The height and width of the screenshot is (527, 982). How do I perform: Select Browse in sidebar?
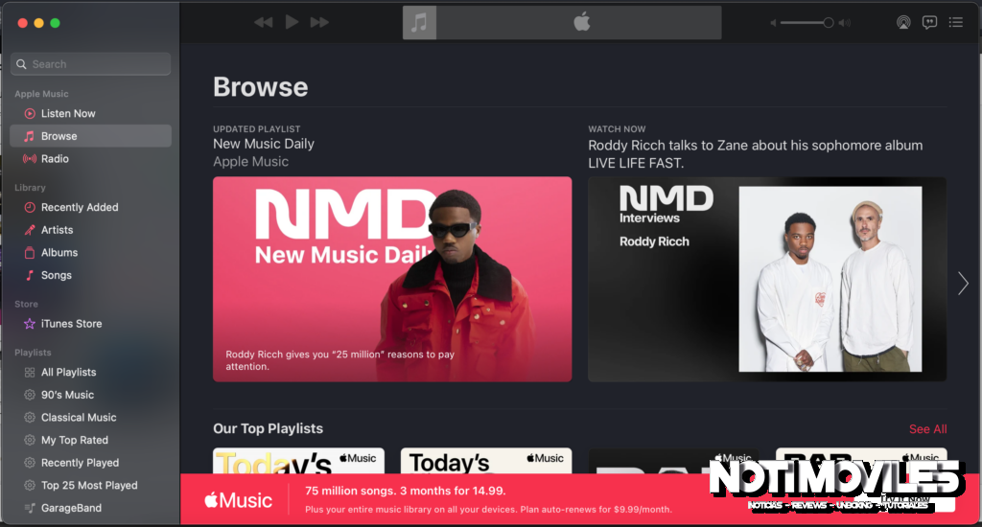(91, 136)
